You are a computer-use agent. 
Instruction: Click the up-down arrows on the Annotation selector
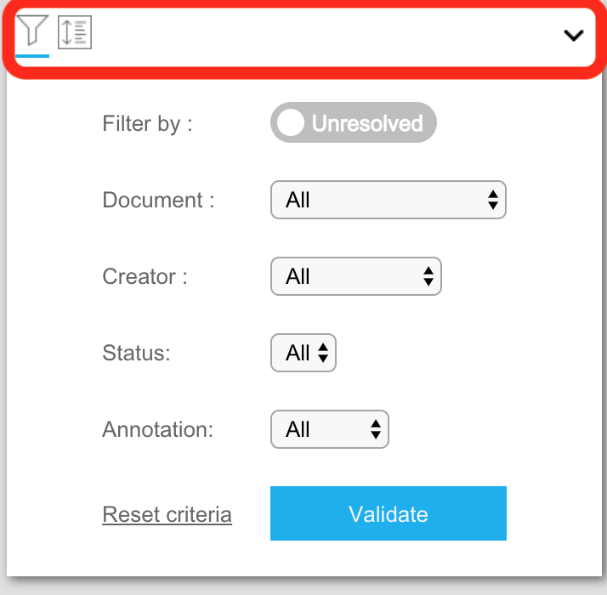pos(376,429)
